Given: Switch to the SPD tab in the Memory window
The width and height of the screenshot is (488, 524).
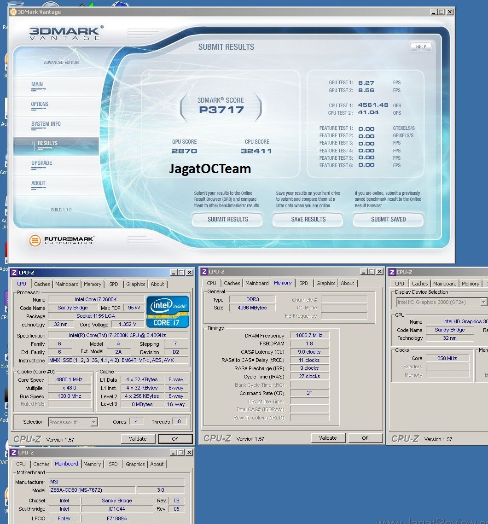Looking at the screenshot, I should coord(303,283).
